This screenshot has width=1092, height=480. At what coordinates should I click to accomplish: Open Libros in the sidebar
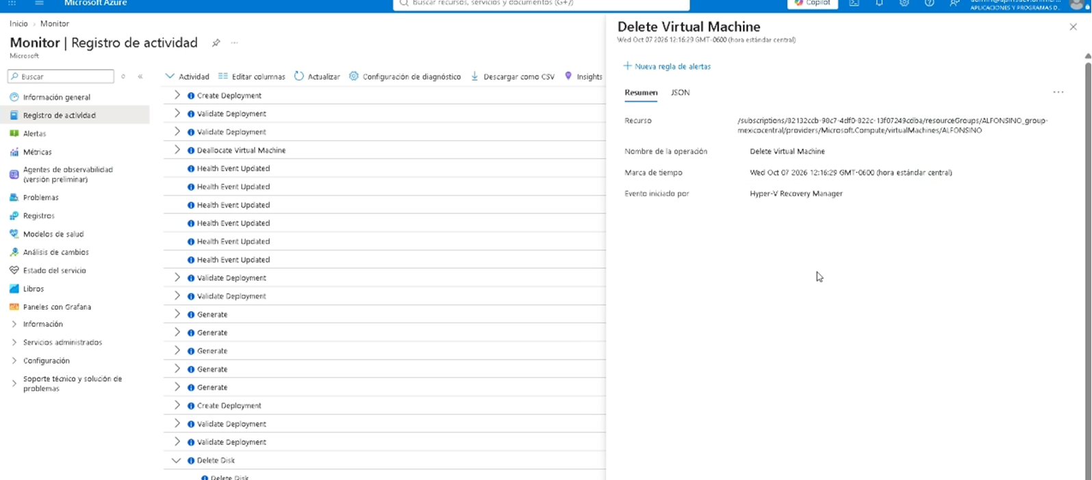coord(33,289)
